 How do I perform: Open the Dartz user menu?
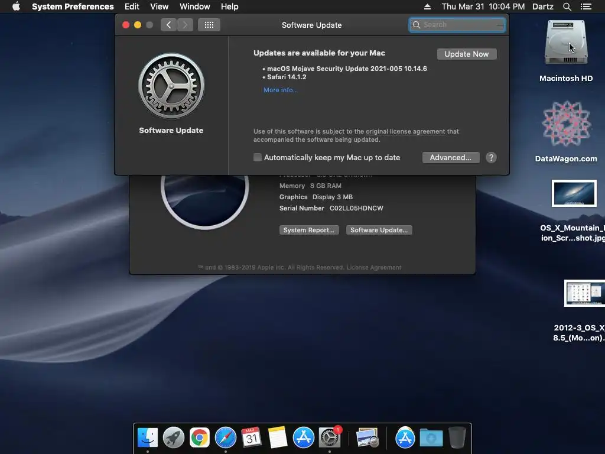tap(543, 7)
